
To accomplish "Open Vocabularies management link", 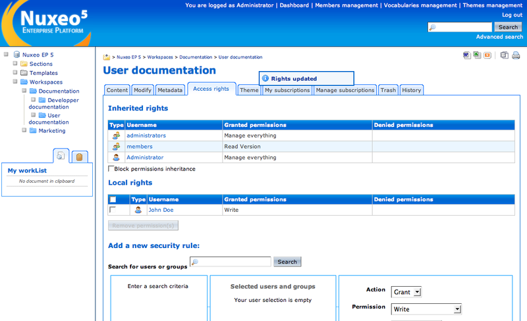I will coord(420,5).
